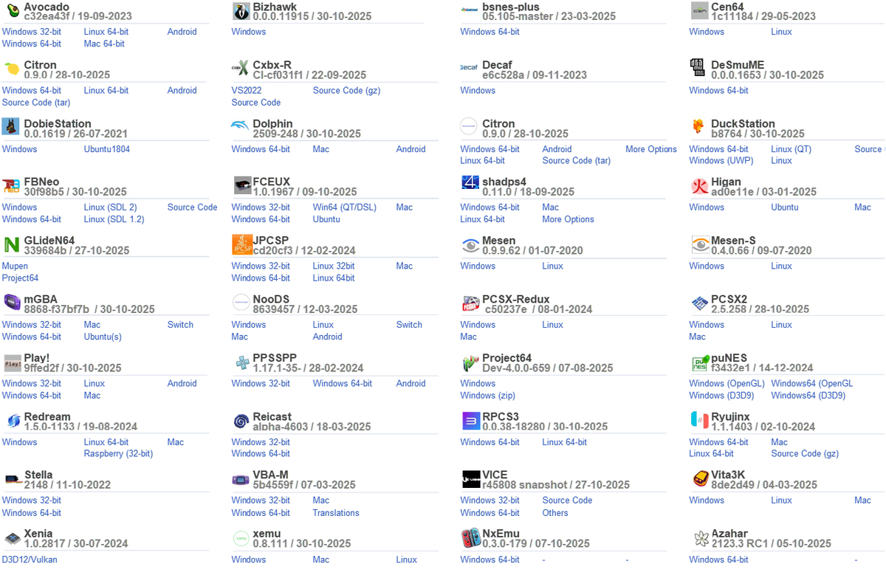
Task: Open the VBA-M Translations link
Action: pyautogui.click(x=336, y=513)
